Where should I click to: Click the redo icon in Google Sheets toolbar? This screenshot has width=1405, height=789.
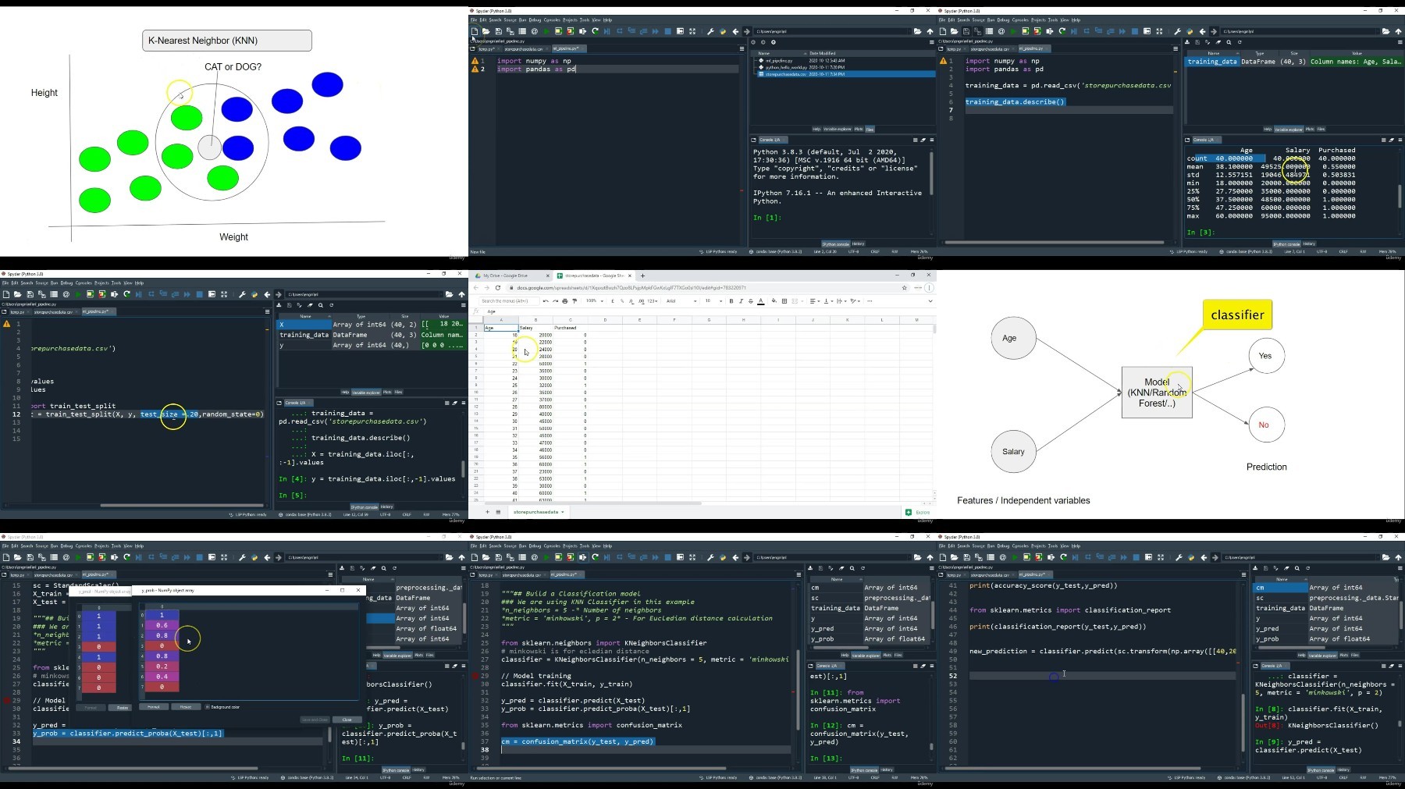555,301
